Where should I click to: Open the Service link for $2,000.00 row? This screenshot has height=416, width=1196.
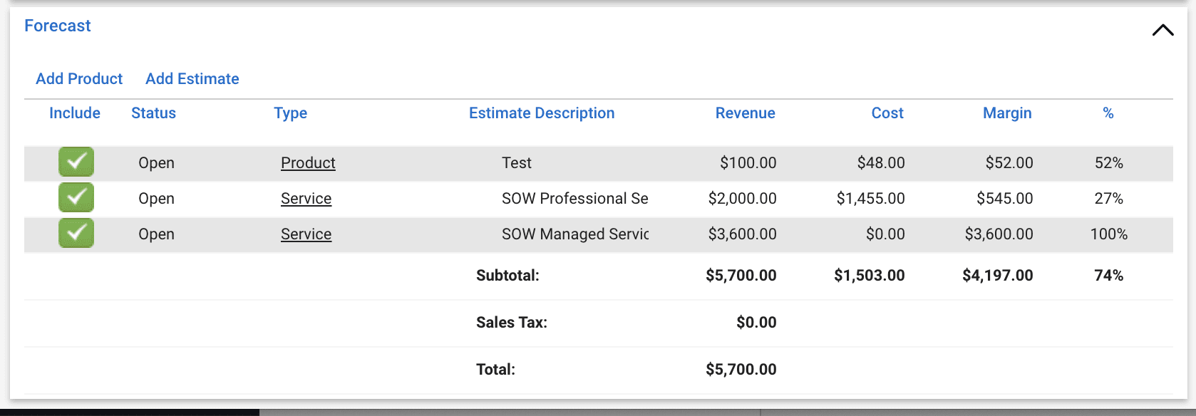306,198
